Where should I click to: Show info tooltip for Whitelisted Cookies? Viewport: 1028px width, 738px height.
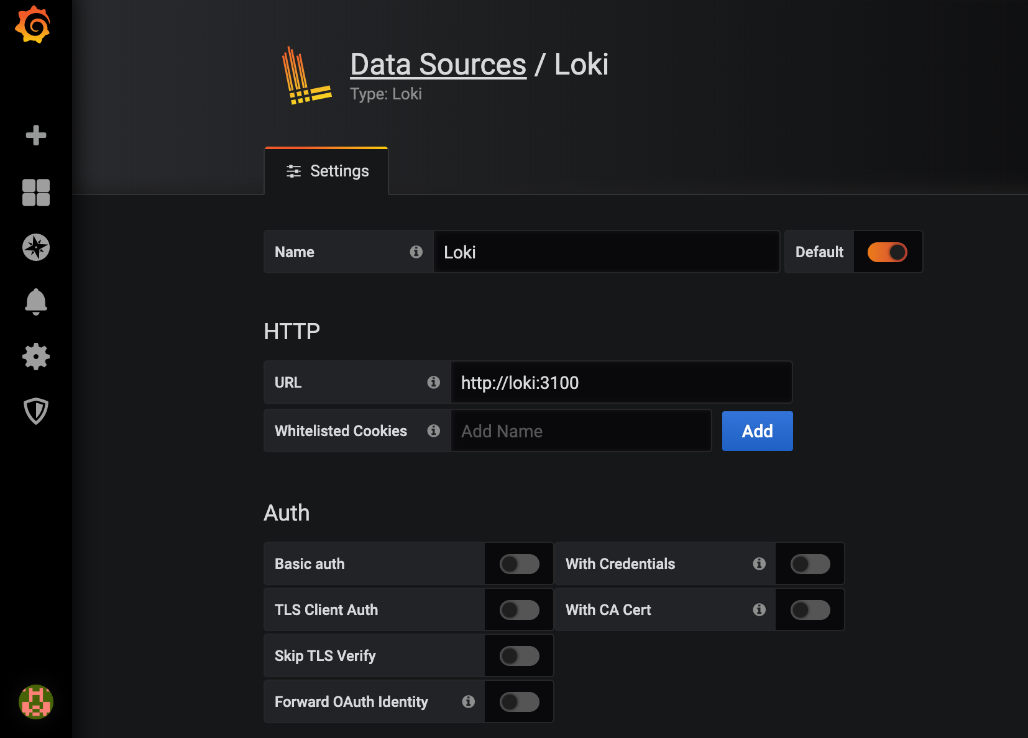(x=434, y=430)
